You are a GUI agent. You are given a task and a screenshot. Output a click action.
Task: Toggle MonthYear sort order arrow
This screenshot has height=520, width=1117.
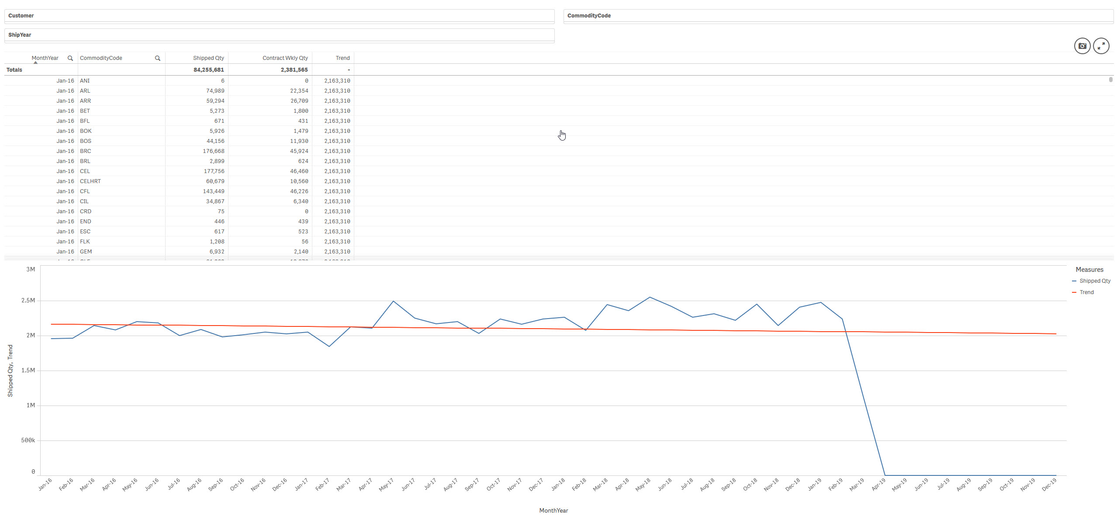pos(35,63)
